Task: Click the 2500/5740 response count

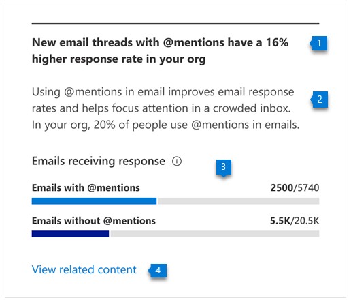Action: coord(295,188)
